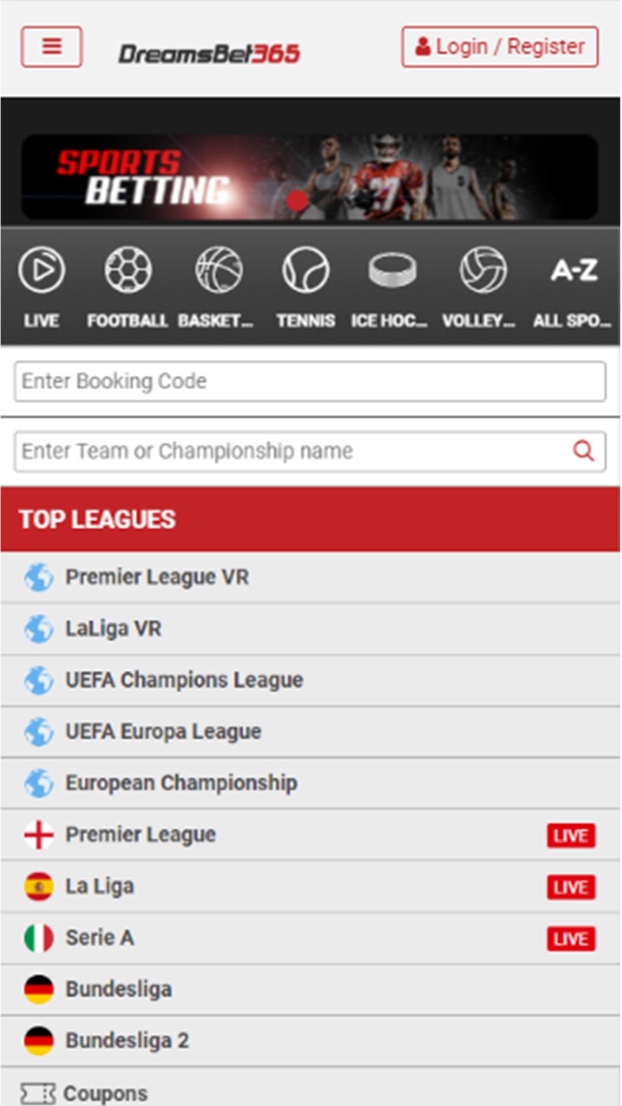Click the Login / Register button
This screenshot has height=1106, width=622.
tap(500, 47)
